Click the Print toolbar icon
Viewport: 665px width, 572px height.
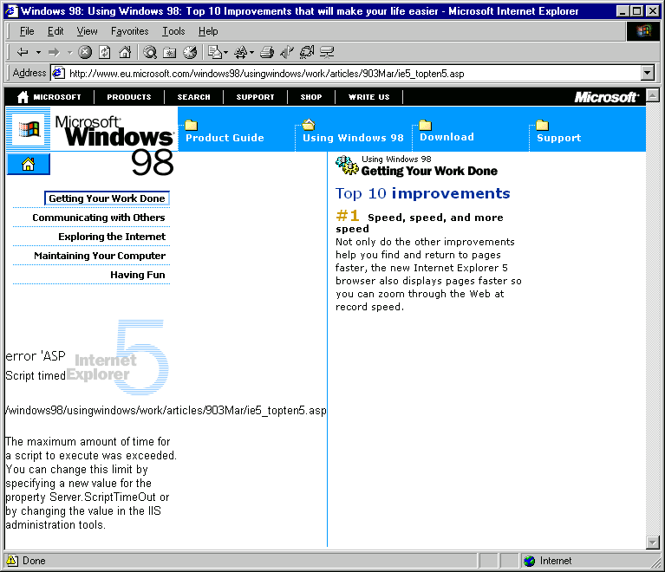click(267, 52)
